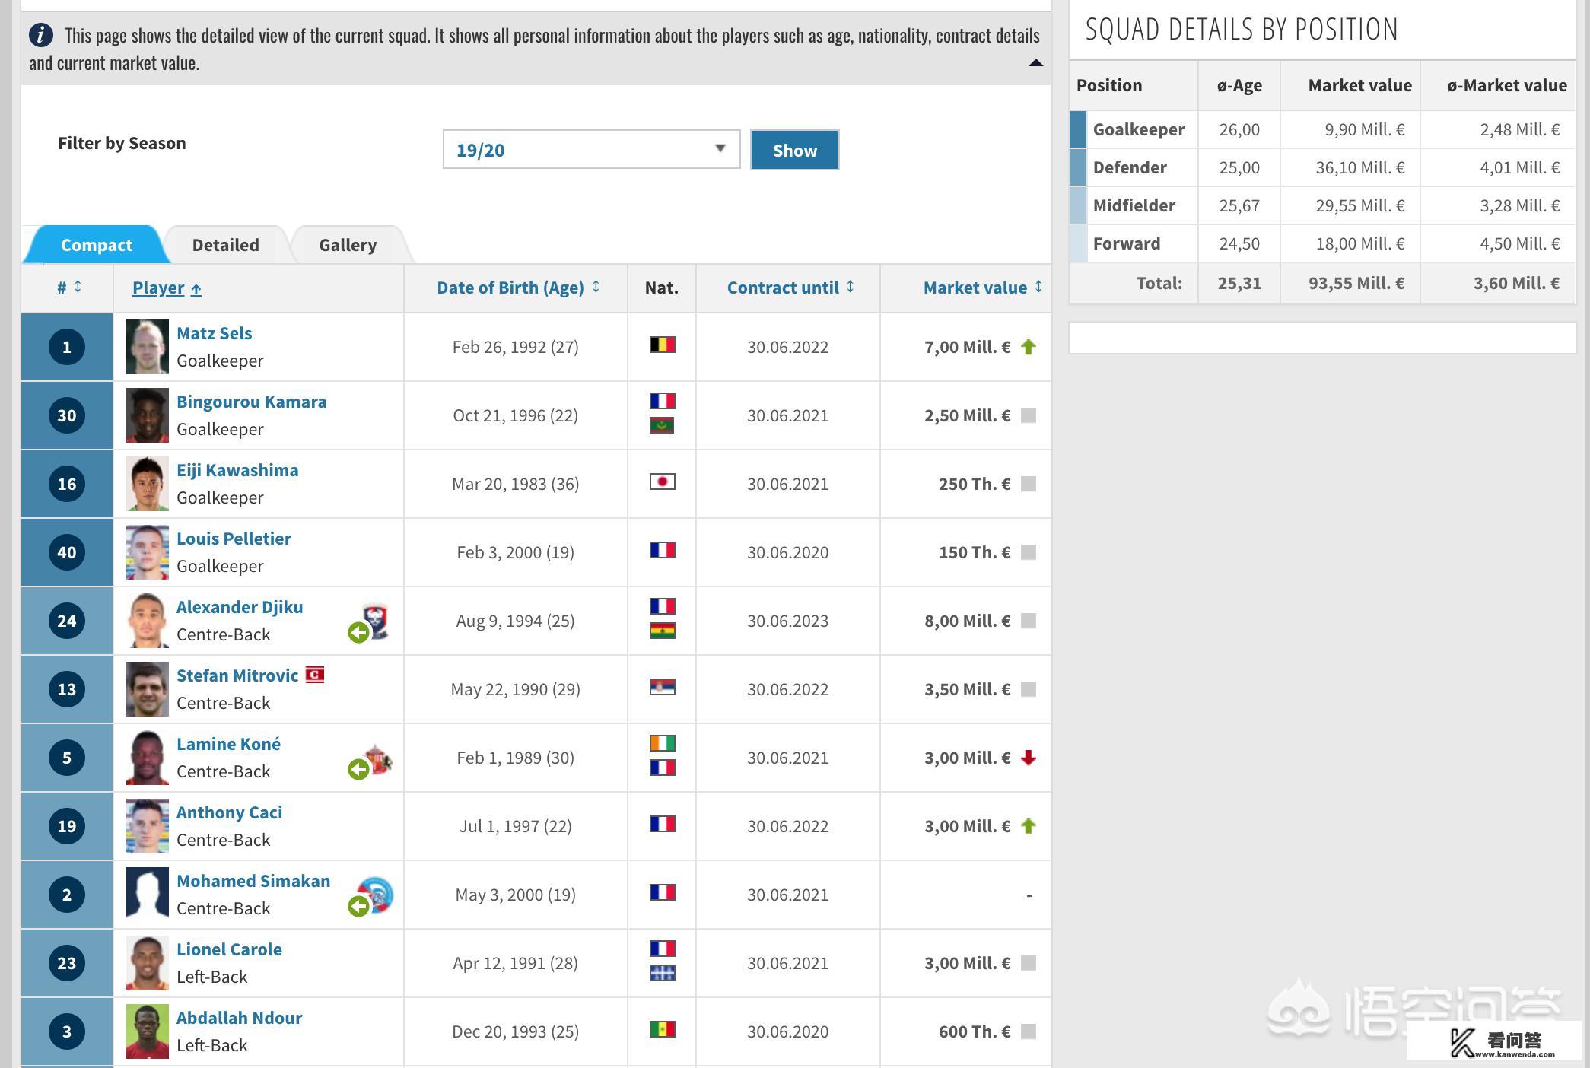Switch to the Detailed tab

coord(225,245)
